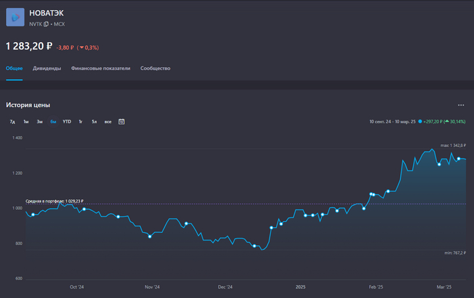Click the last trade marker on the chart
The width and height of the screenshot is (474, 298).
pyautogui.click(x=459, y=159)
